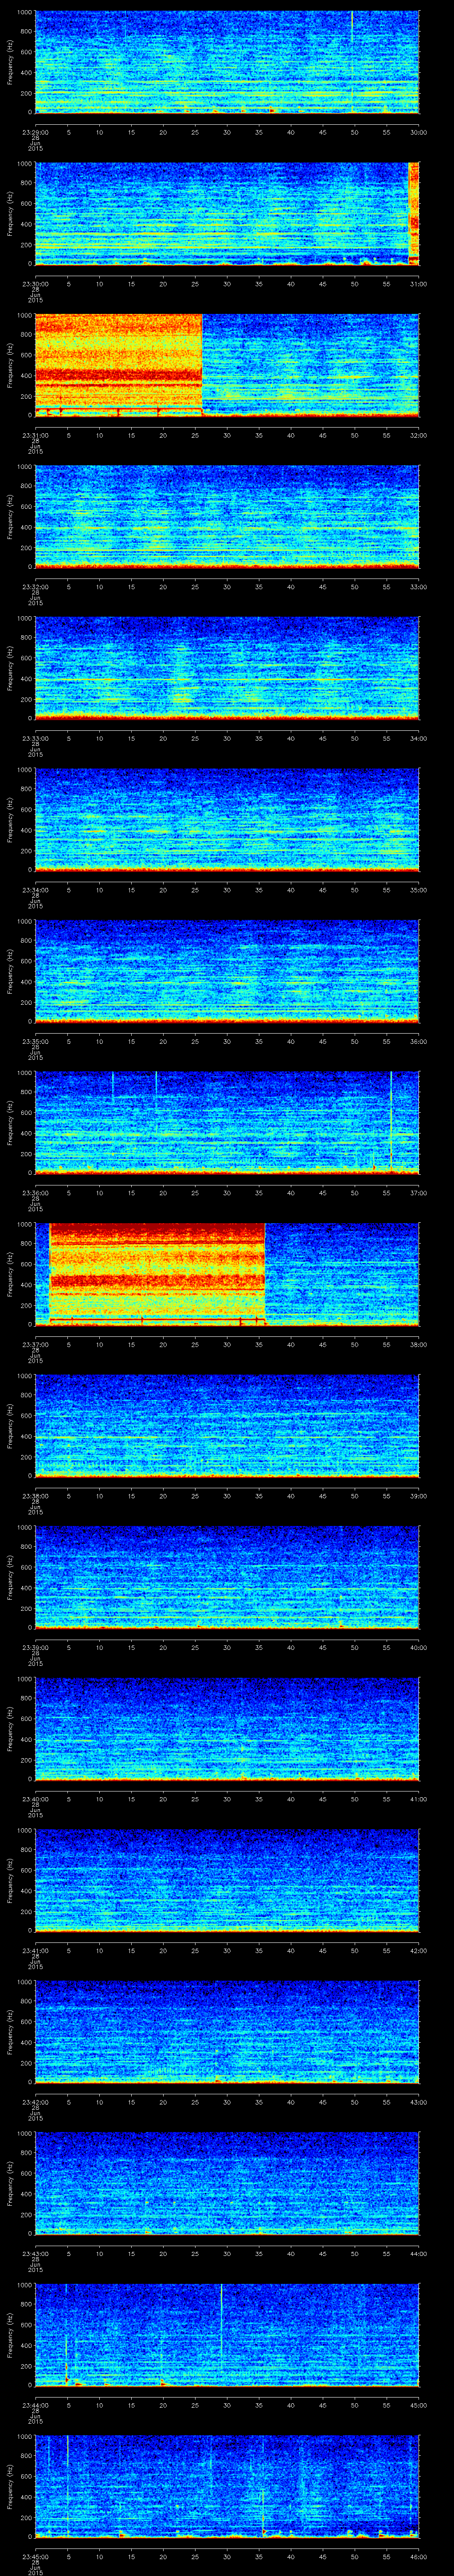
Task: Click the '23:32:00' start time label
Action: coord(35,587)
